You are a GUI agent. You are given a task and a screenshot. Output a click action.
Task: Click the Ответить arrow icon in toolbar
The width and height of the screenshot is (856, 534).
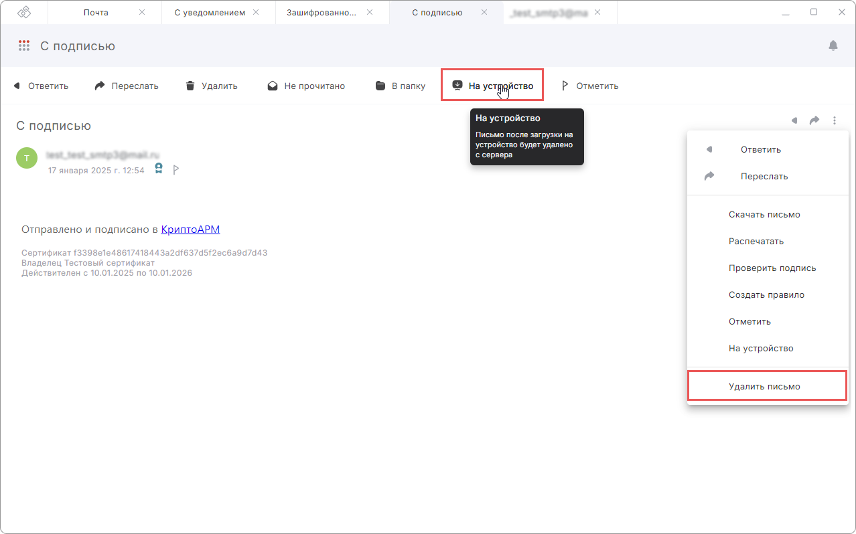[17, 86]
